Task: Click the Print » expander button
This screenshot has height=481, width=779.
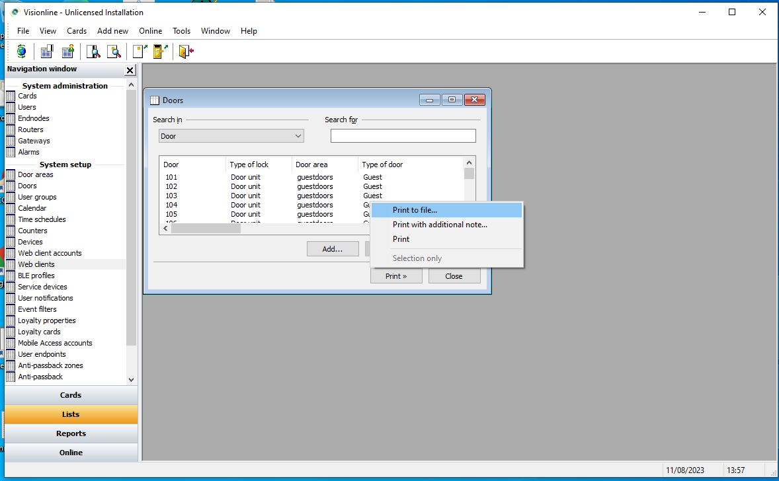Action: pos(396,276)
